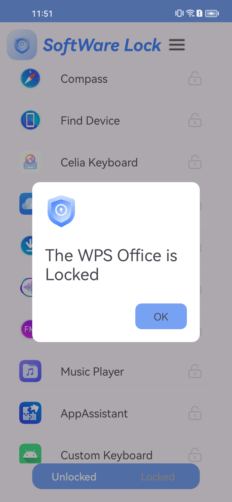This screenshot has width=232, height=502.
Task: Tap the SoftWare Lock shield logo
Action: (x=22, y=45)
